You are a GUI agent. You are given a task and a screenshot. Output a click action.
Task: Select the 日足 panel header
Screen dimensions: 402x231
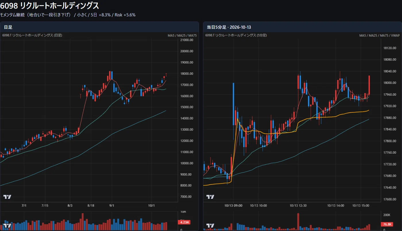(x=99, y=27)
